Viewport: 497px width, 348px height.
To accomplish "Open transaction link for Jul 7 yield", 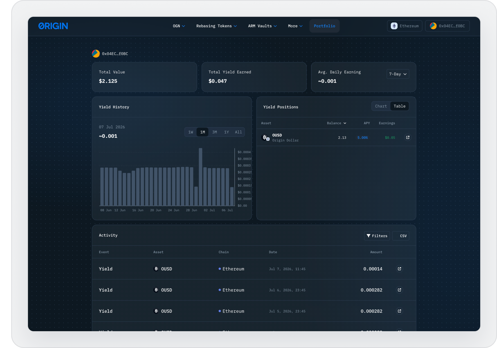I will pos(400,269).
